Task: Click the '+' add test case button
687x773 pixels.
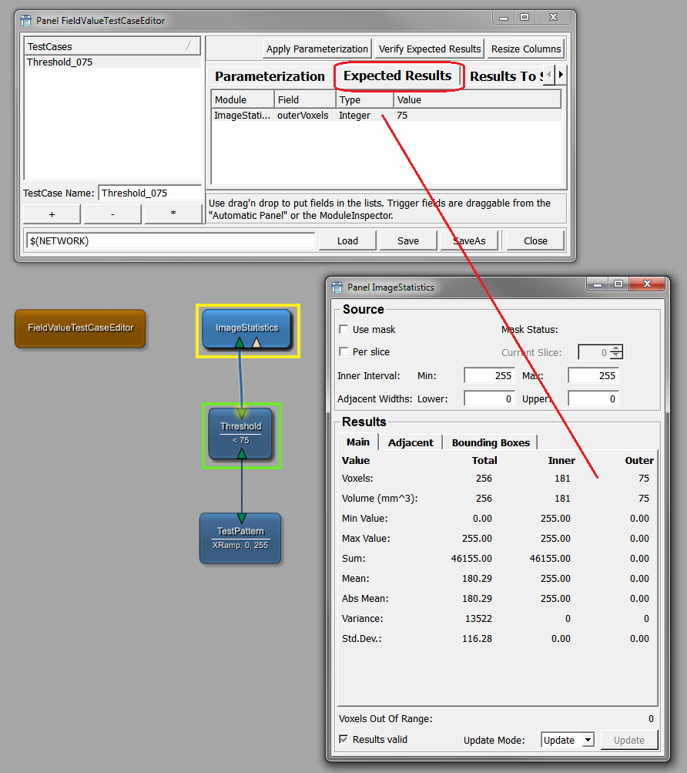Action: pyautogui.click(x=52, y=214)
